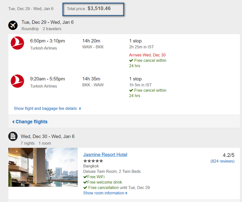The width and height of the screenshot is (242, 202).
Task: Click the hotel building section icon
Action: click(13, 136)
